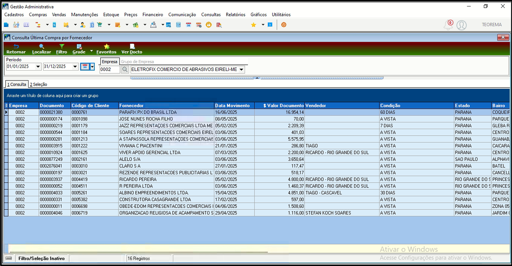Click the blue calendar grid toolbar icon

pyautogui.click(x=168, y=25)
